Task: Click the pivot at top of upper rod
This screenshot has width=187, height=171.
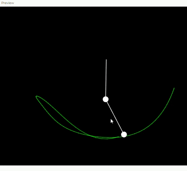Action: click(x=106, y=60)
